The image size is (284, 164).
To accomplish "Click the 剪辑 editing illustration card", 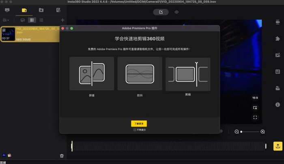I will (x=188, y=74).
